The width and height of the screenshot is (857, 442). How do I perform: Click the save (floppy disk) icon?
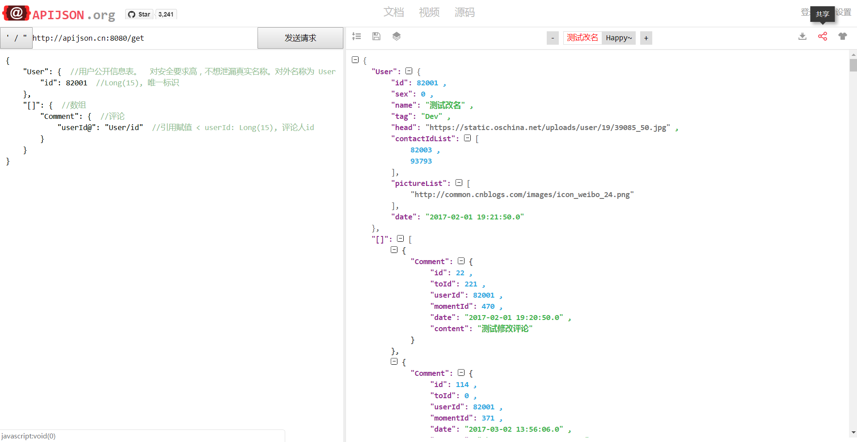pos(376,36)
